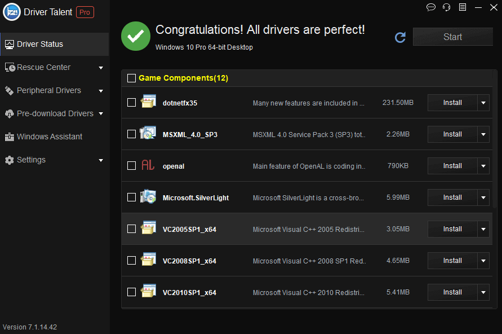502x334 pixels.
Task: Click the blue refresh rescan icon
Action: [400, 37]
